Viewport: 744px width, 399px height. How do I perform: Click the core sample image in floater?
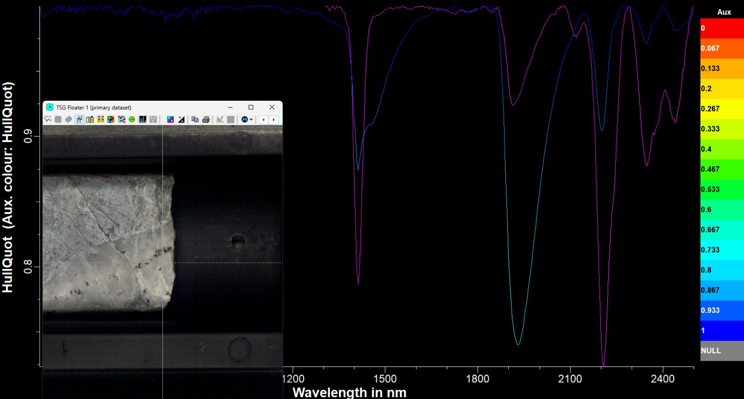pyautogui.click(x=109, y=243)
